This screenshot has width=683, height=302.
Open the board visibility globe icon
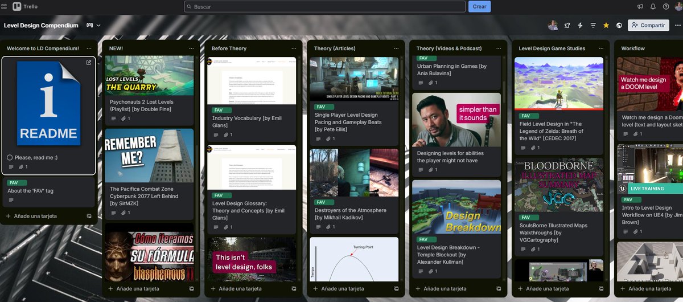pos(619,25)
